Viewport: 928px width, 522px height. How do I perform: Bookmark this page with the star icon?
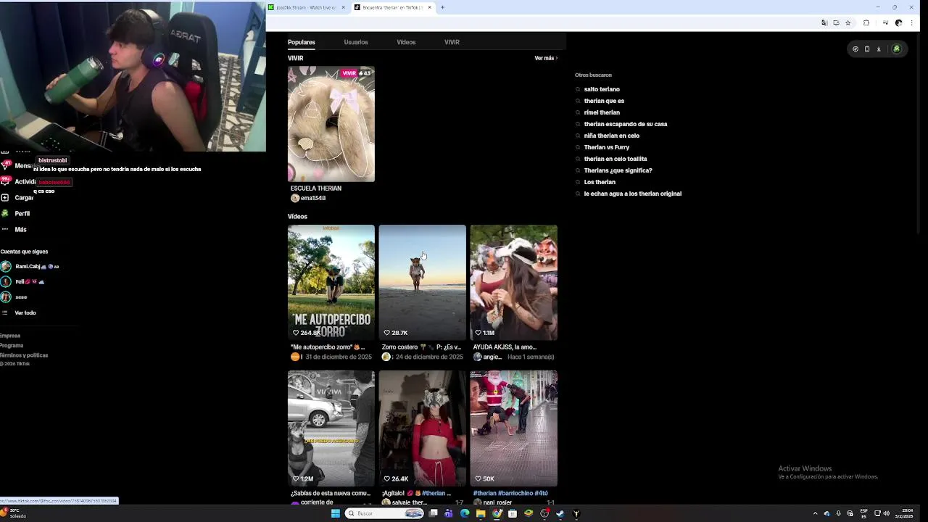click(x=848, y=23)
